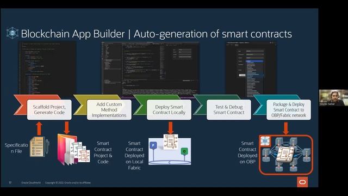
Task: Click the Blockchain App Builder hexagon logo
Action: point(12,33)
